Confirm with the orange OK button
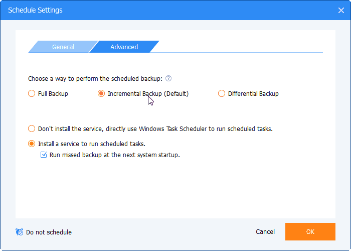Viewport: 351px width, 251px height. click(310, 232)
